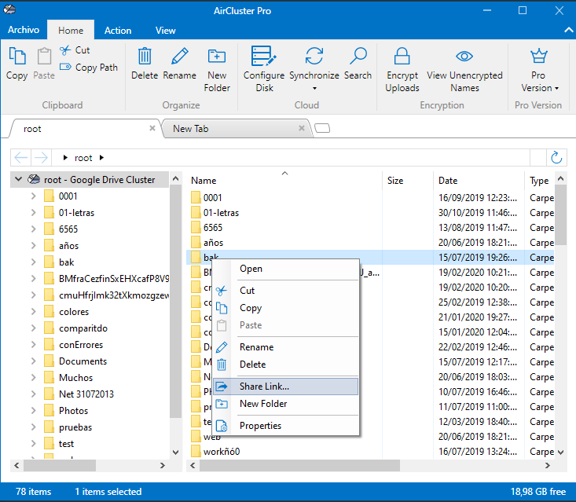Collapse the root Google Drive Cluster node
Screen dimensions: 576x502
(19, 180)
